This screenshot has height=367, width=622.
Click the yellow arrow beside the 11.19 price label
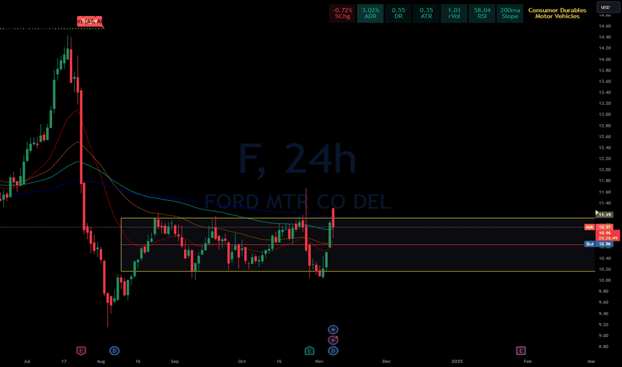tap(597, 213)
